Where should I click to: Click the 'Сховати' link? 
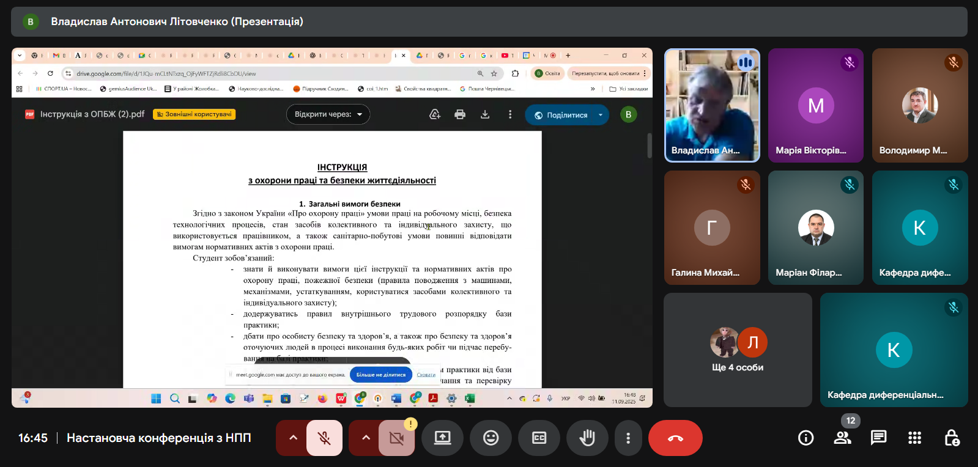point(426,375)
